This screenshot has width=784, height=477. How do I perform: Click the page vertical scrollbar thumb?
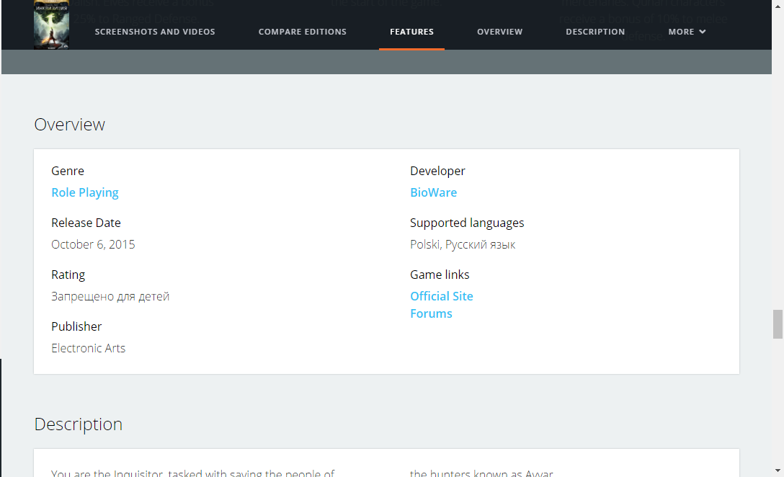point(778,324)
